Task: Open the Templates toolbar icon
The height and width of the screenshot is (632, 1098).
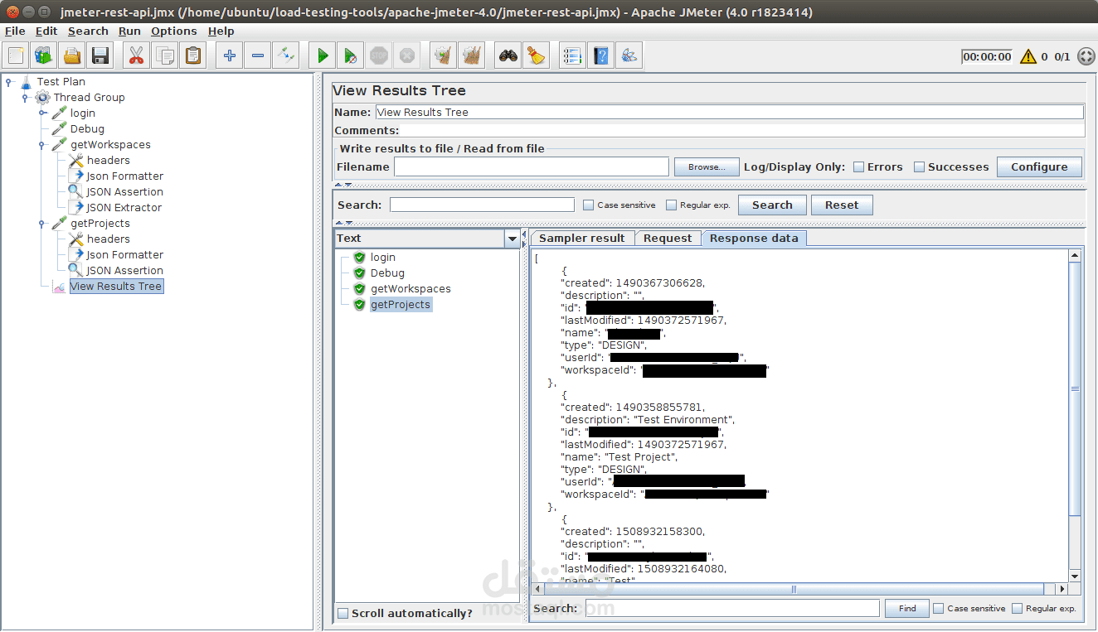Action: [43, 55]
